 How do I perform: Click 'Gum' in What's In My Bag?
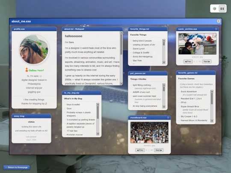69,108
